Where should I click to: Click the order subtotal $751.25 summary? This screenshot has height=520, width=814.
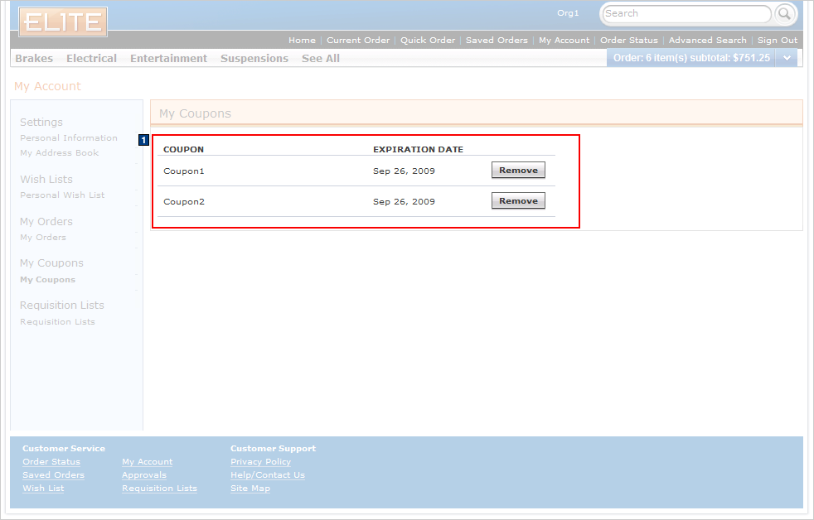[691, 58]
